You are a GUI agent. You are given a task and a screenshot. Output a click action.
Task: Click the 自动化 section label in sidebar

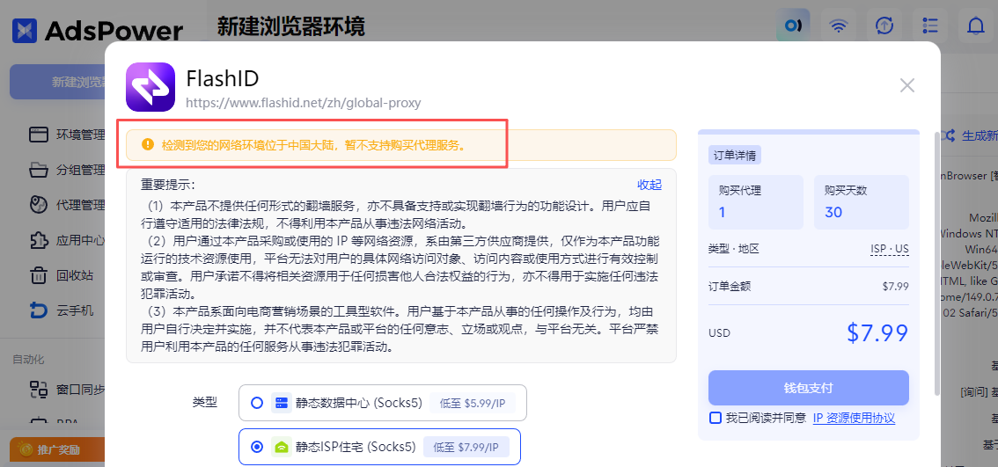28,360
